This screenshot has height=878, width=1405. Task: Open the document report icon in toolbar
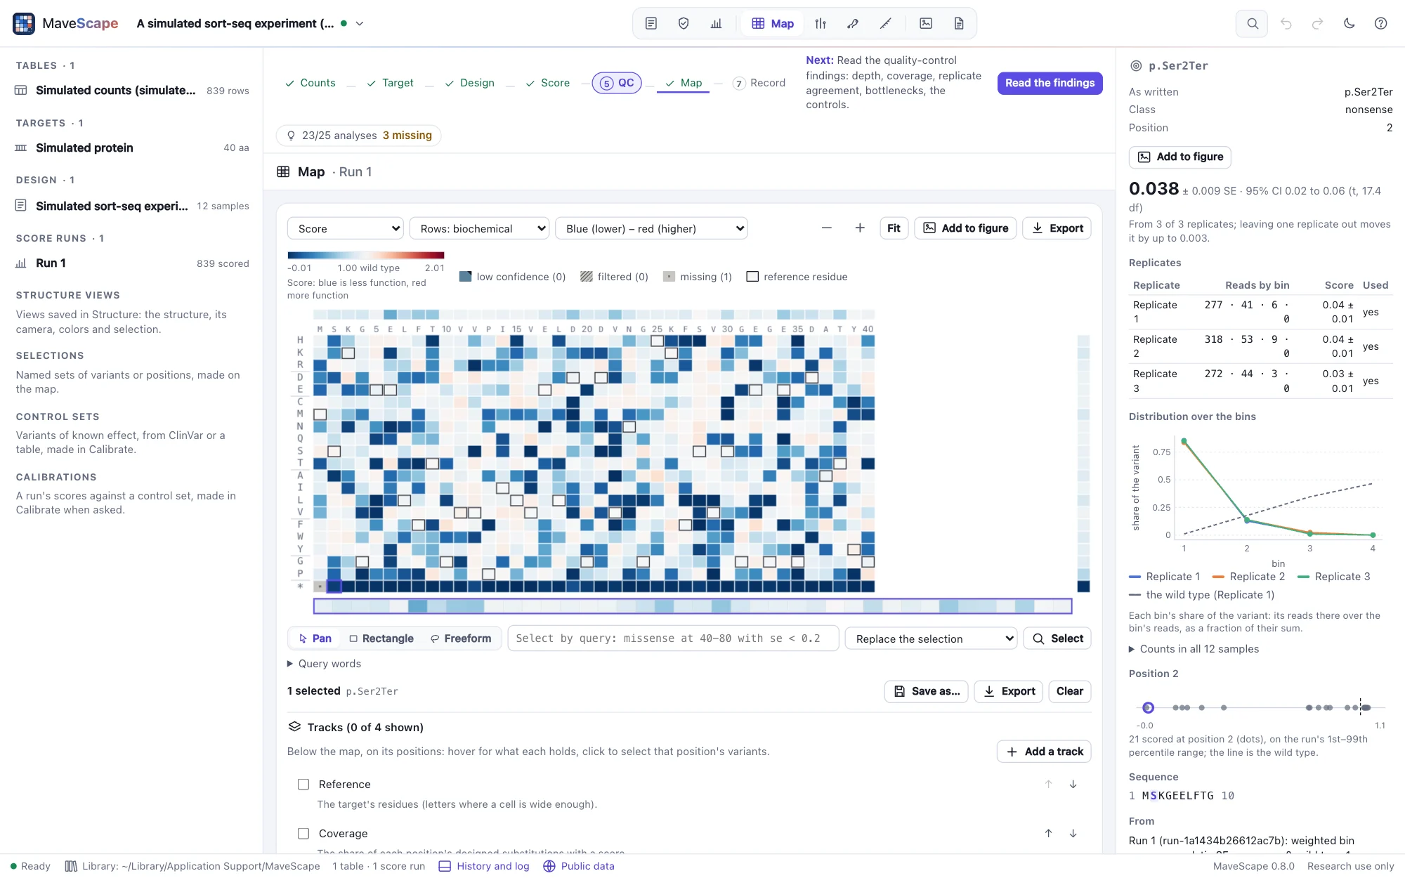click(x=959, y=23)
